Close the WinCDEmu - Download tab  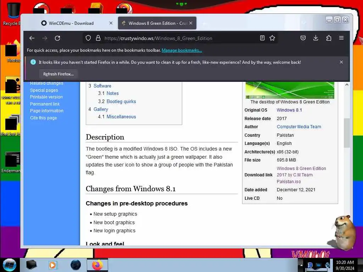coord(111,23)
